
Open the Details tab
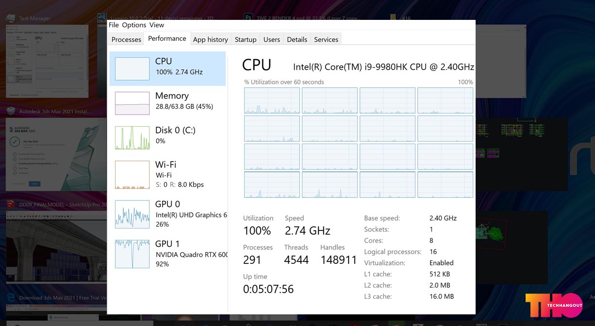[297, 39]
